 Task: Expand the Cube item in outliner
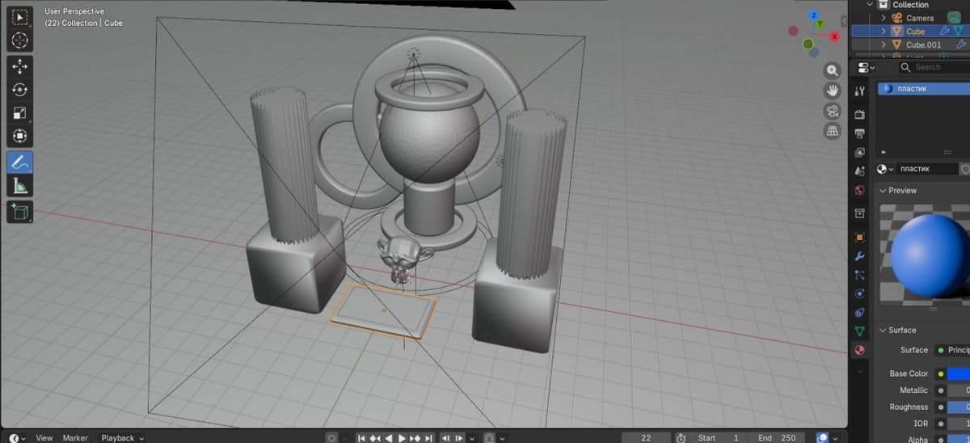(884, 31)
